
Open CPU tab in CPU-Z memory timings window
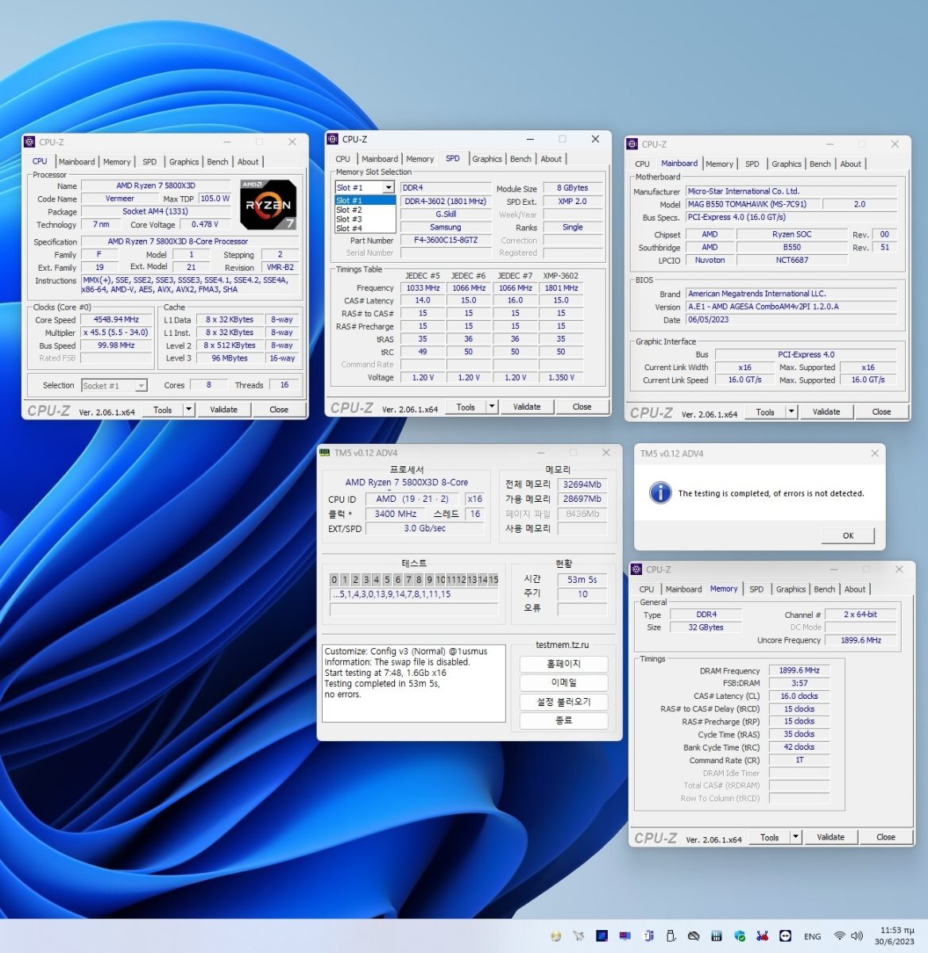647,589
